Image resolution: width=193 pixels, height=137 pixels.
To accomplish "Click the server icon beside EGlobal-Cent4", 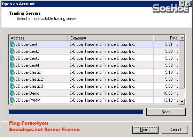I will click(12, 65).
